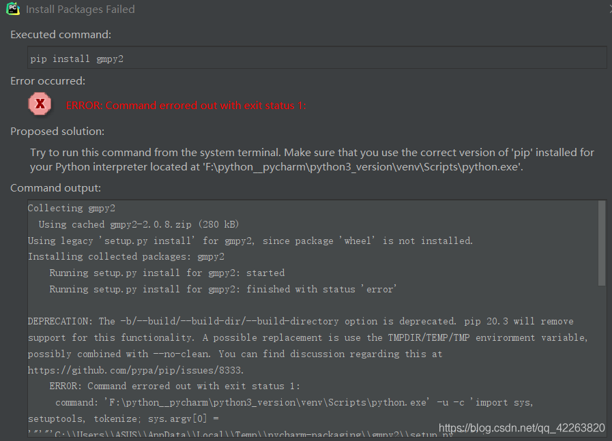Viewport: 612px width, 441px height.
Task: Close the Install Packages Failed dialog
Action: (609, 9)
